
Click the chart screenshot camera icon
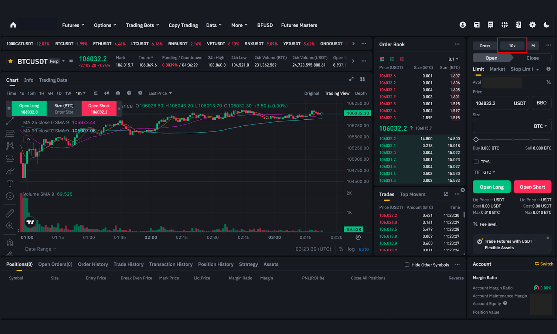pos(118,93)
